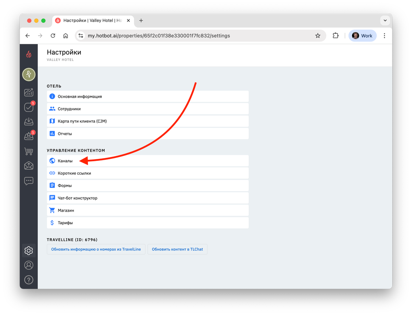Click Обновить информацию о номерах из TravelLine
Viewport: 412px width, 315px height.
(x=96, y=249)
